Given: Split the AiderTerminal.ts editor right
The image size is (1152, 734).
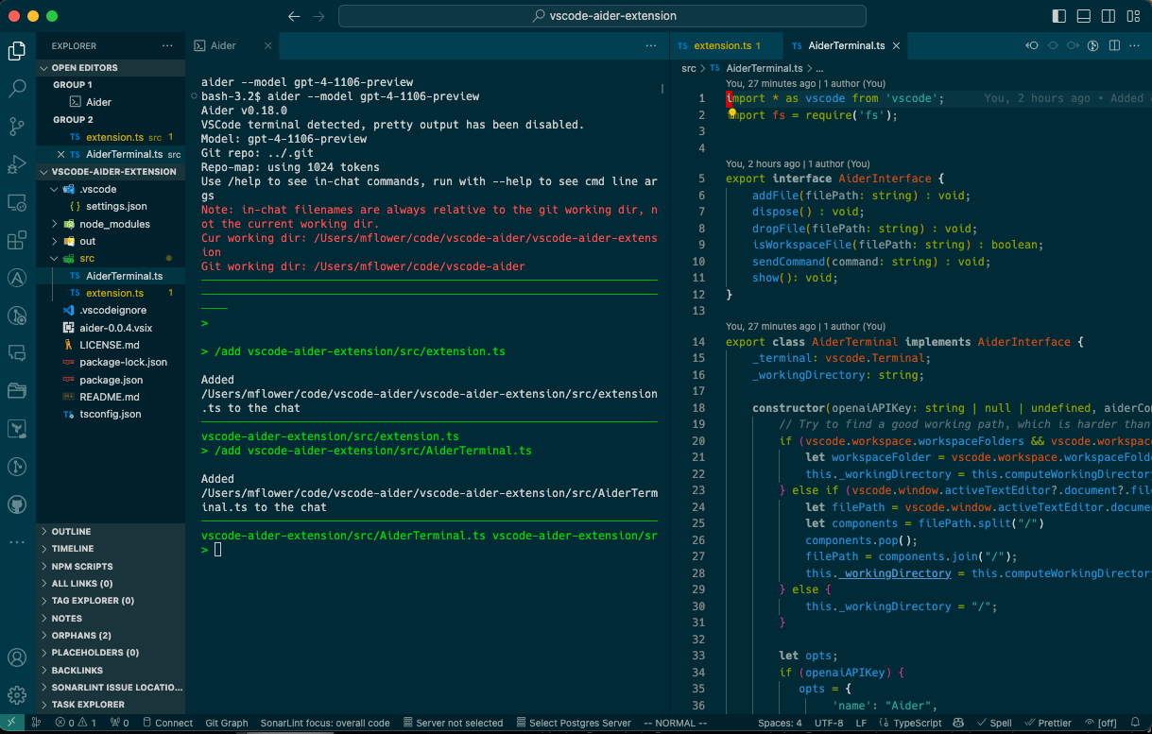Looking at the screenshot, I should [x=1115, y=45].
